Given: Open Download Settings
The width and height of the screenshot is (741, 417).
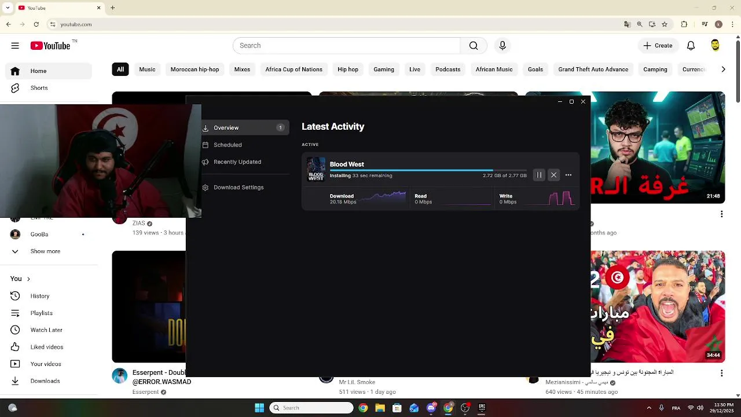Looking at the screenshot, I should point(239,187).
